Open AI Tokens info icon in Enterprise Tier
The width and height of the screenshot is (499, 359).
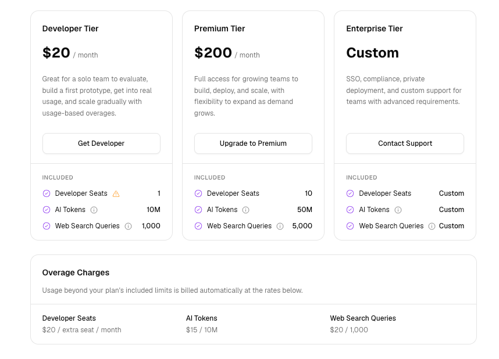[398, 210]
